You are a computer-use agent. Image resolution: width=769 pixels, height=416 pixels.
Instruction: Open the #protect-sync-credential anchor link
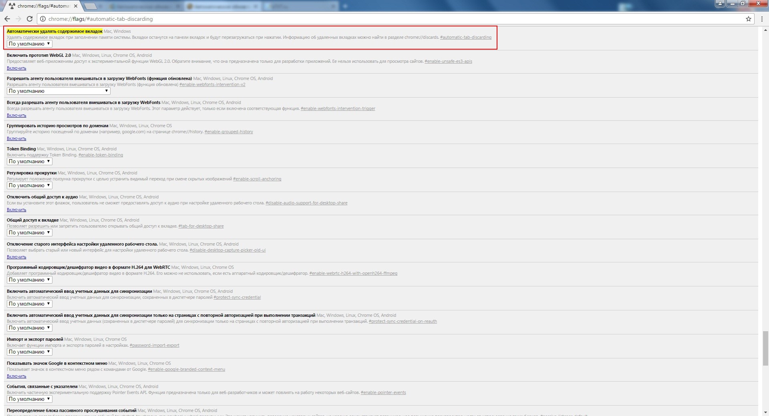(x=237, y=298)
